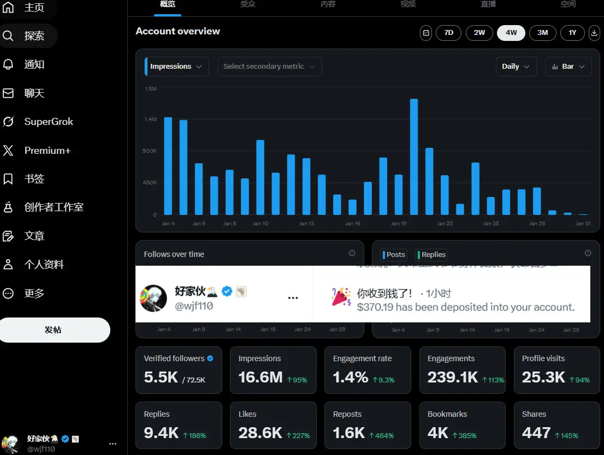The image size is (604, 455).
Task: Switch to the 受众 tab
Action: pos(248,4)
